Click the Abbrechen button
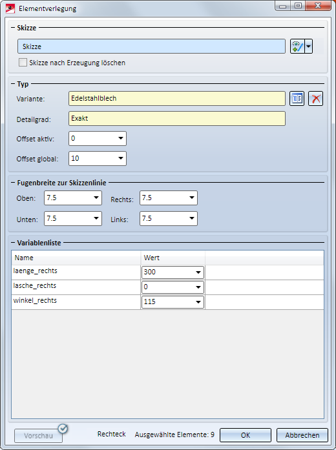The image size is (336, 450). [x=302, y=435]
